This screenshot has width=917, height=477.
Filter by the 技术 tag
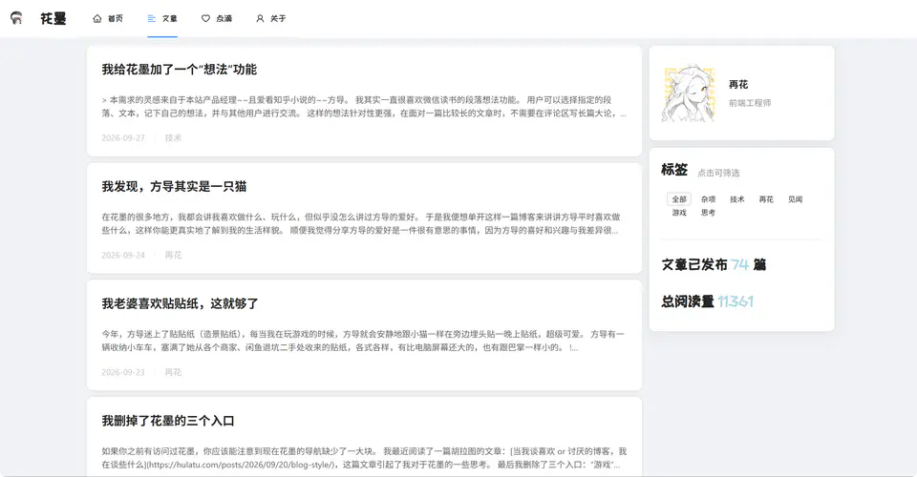pos(736,199)
